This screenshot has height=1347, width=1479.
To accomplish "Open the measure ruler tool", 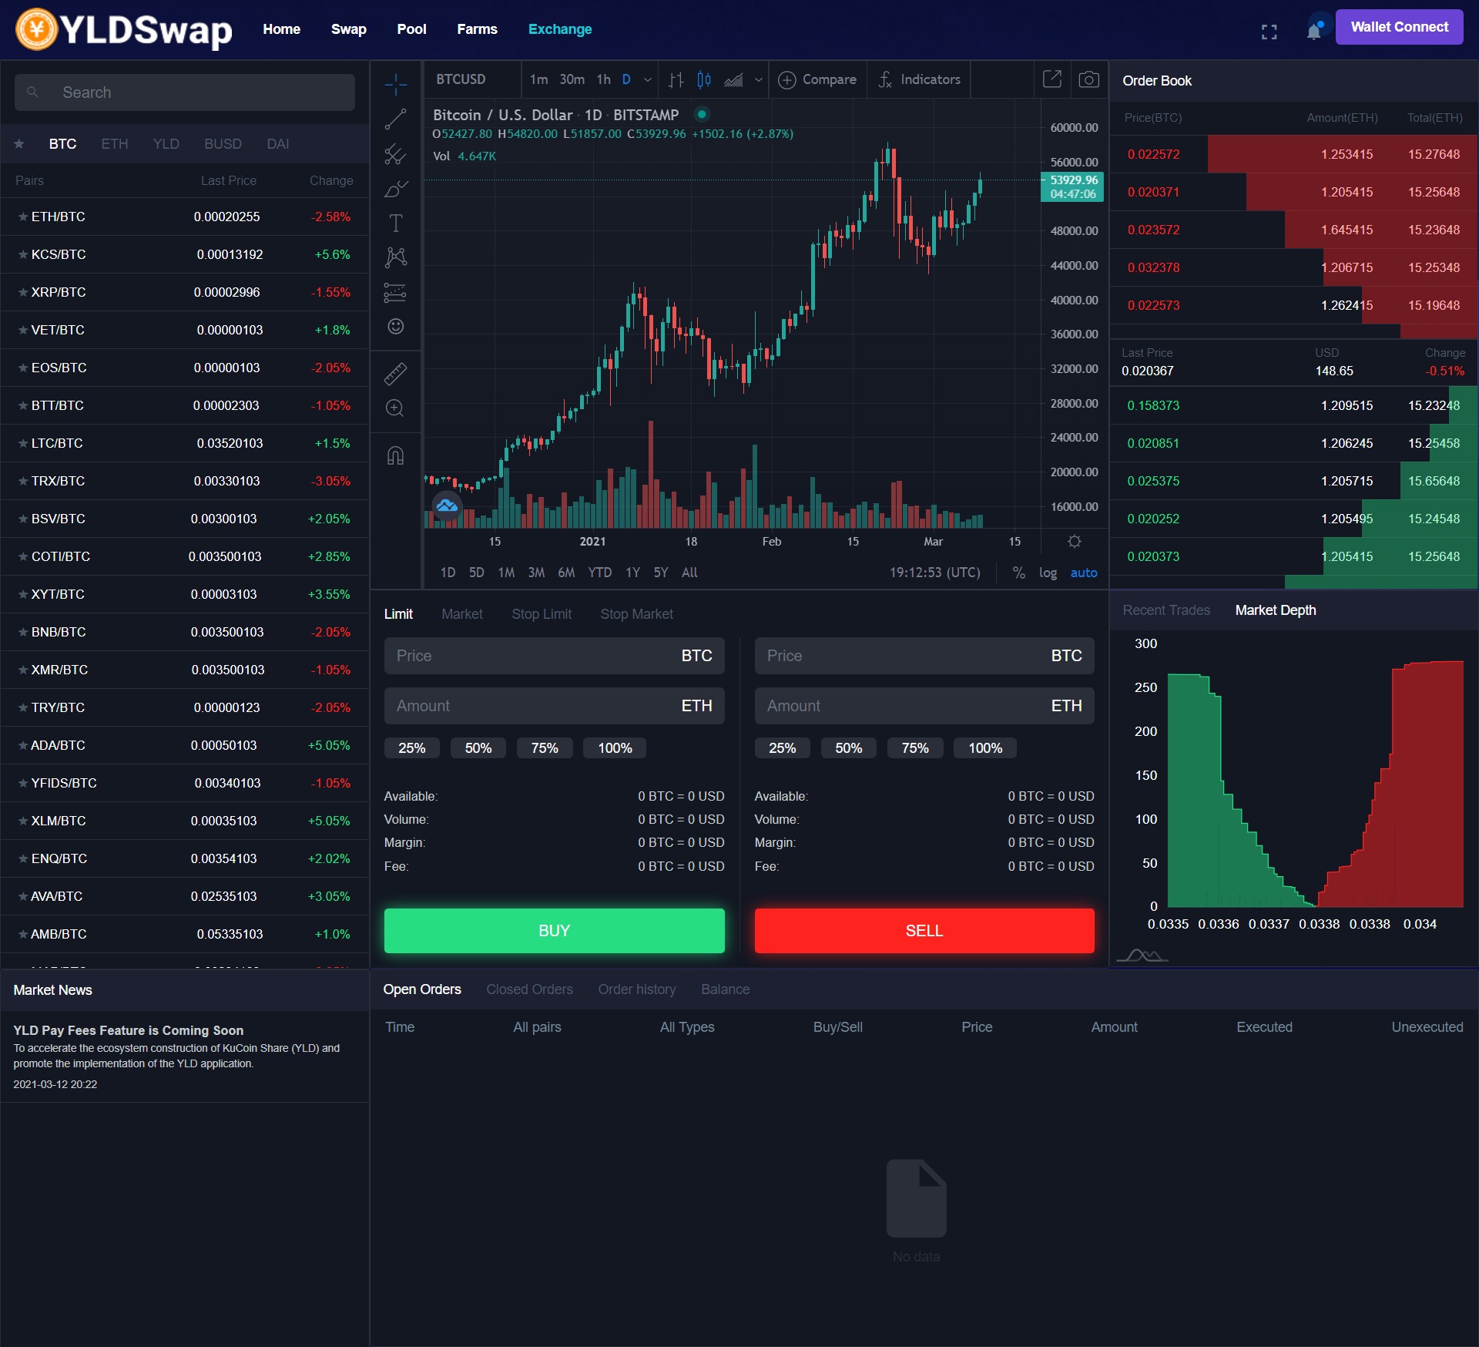I will [x=395, y=374].
